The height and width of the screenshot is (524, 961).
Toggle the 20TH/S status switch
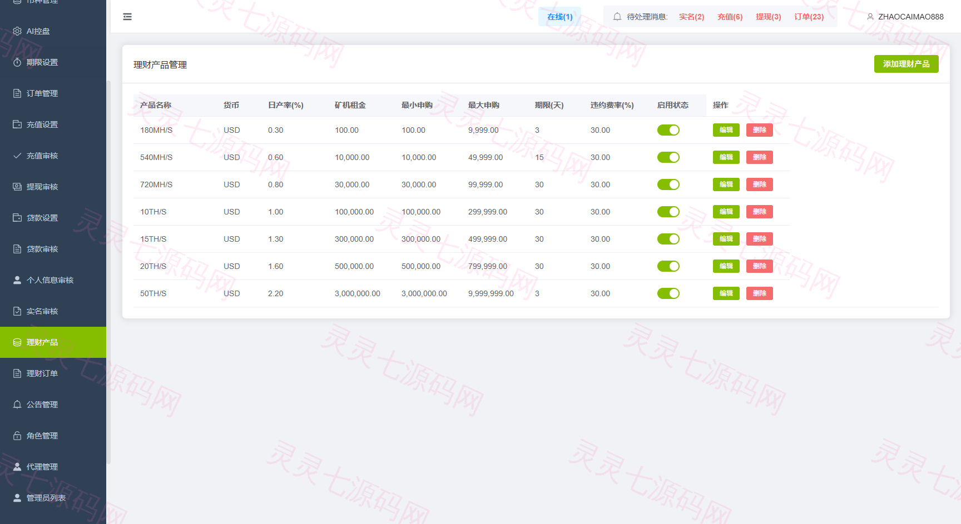pyautogui.click(x=668, y=266)
